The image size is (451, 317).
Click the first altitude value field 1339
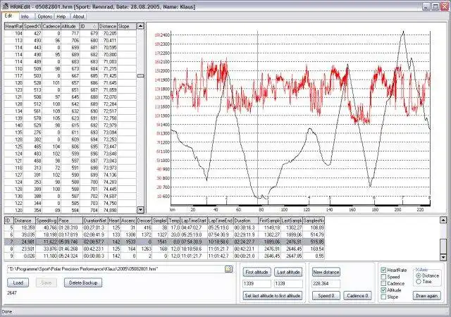point(257,284)
